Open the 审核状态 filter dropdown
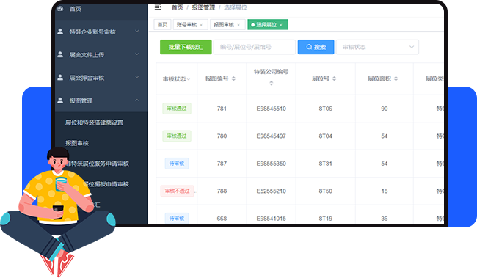 pos(377,47)
